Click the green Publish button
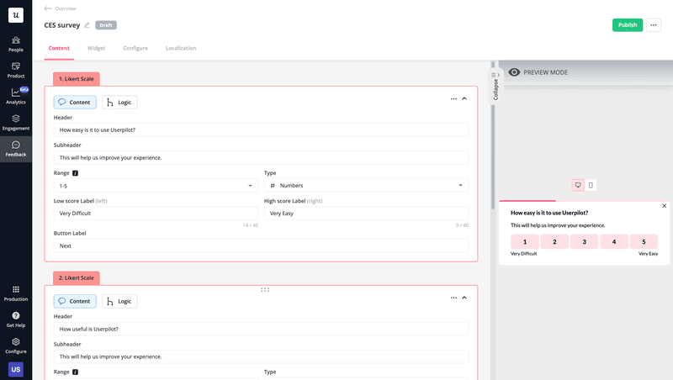 [628, 25]
